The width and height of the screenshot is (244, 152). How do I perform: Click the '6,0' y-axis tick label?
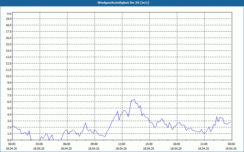9,102
